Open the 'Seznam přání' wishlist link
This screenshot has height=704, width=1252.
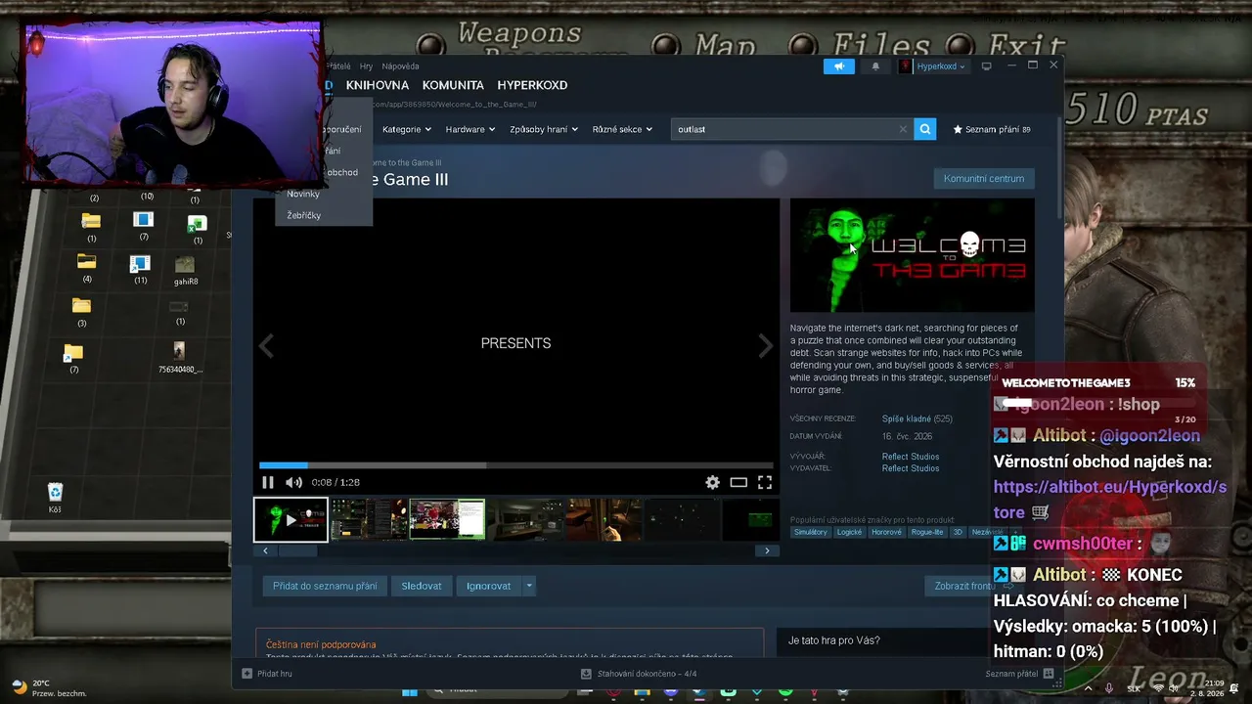(992, 129)
